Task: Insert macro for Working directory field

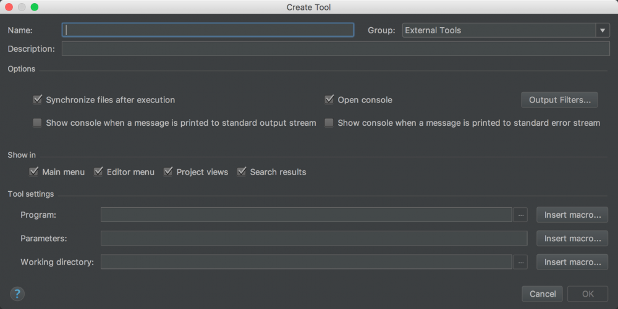Action: point(572,262)
